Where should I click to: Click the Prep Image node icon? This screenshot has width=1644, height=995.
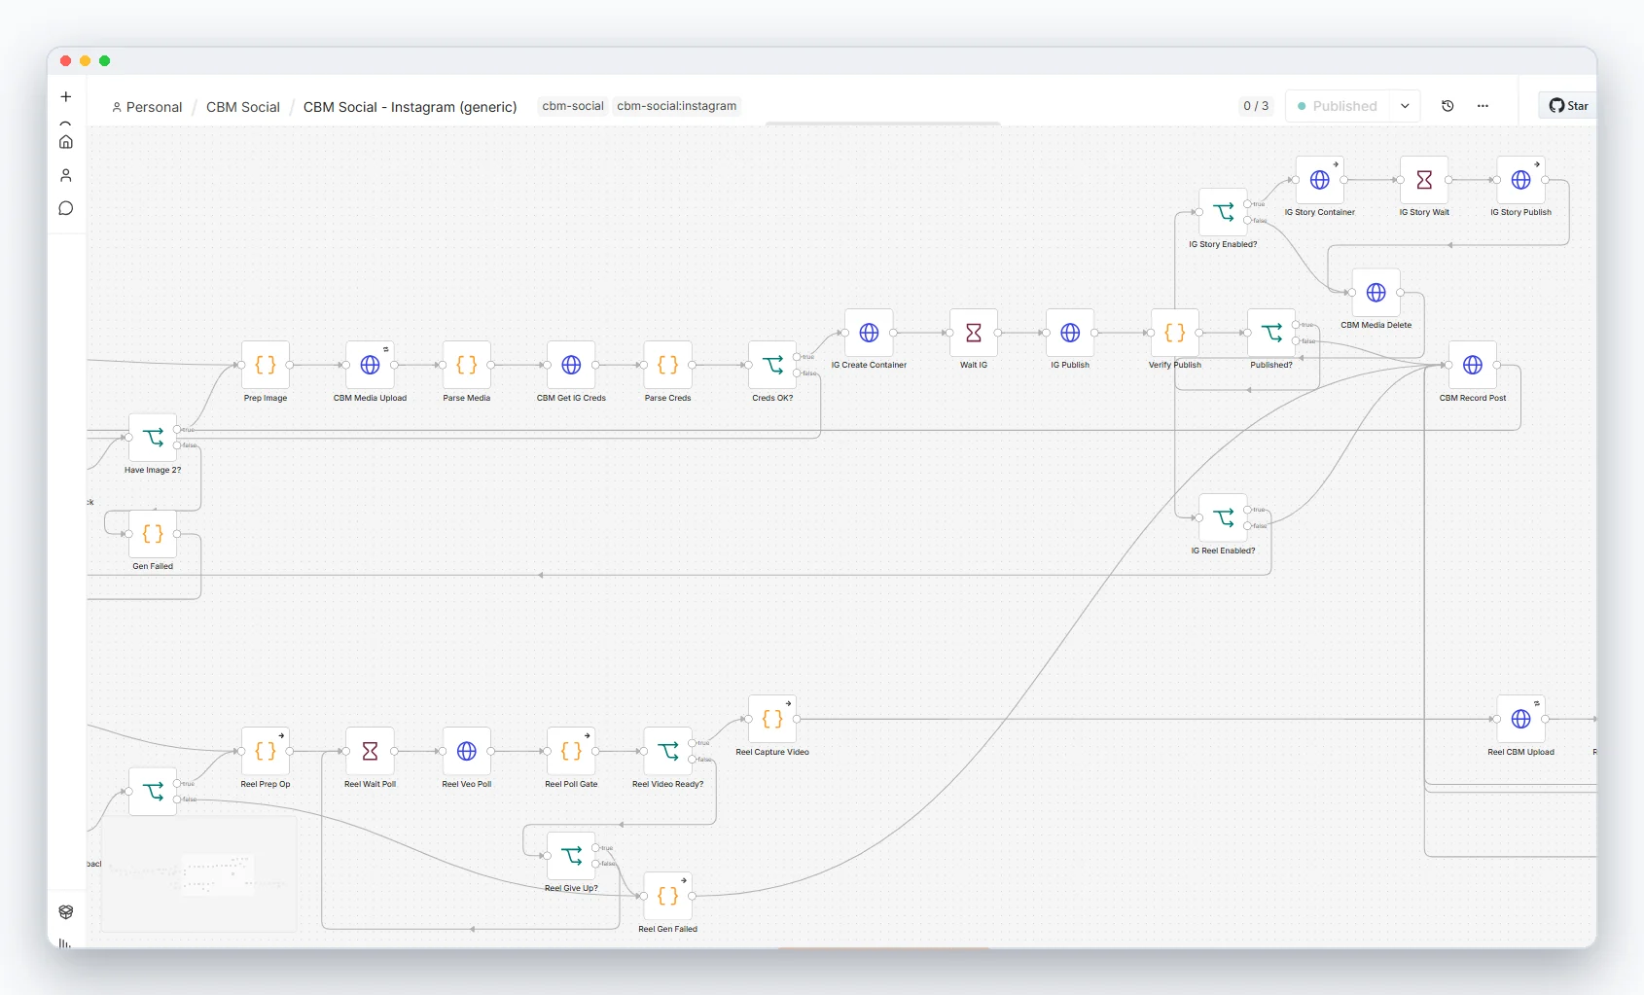pyautogui.click(x=266, y=365)
